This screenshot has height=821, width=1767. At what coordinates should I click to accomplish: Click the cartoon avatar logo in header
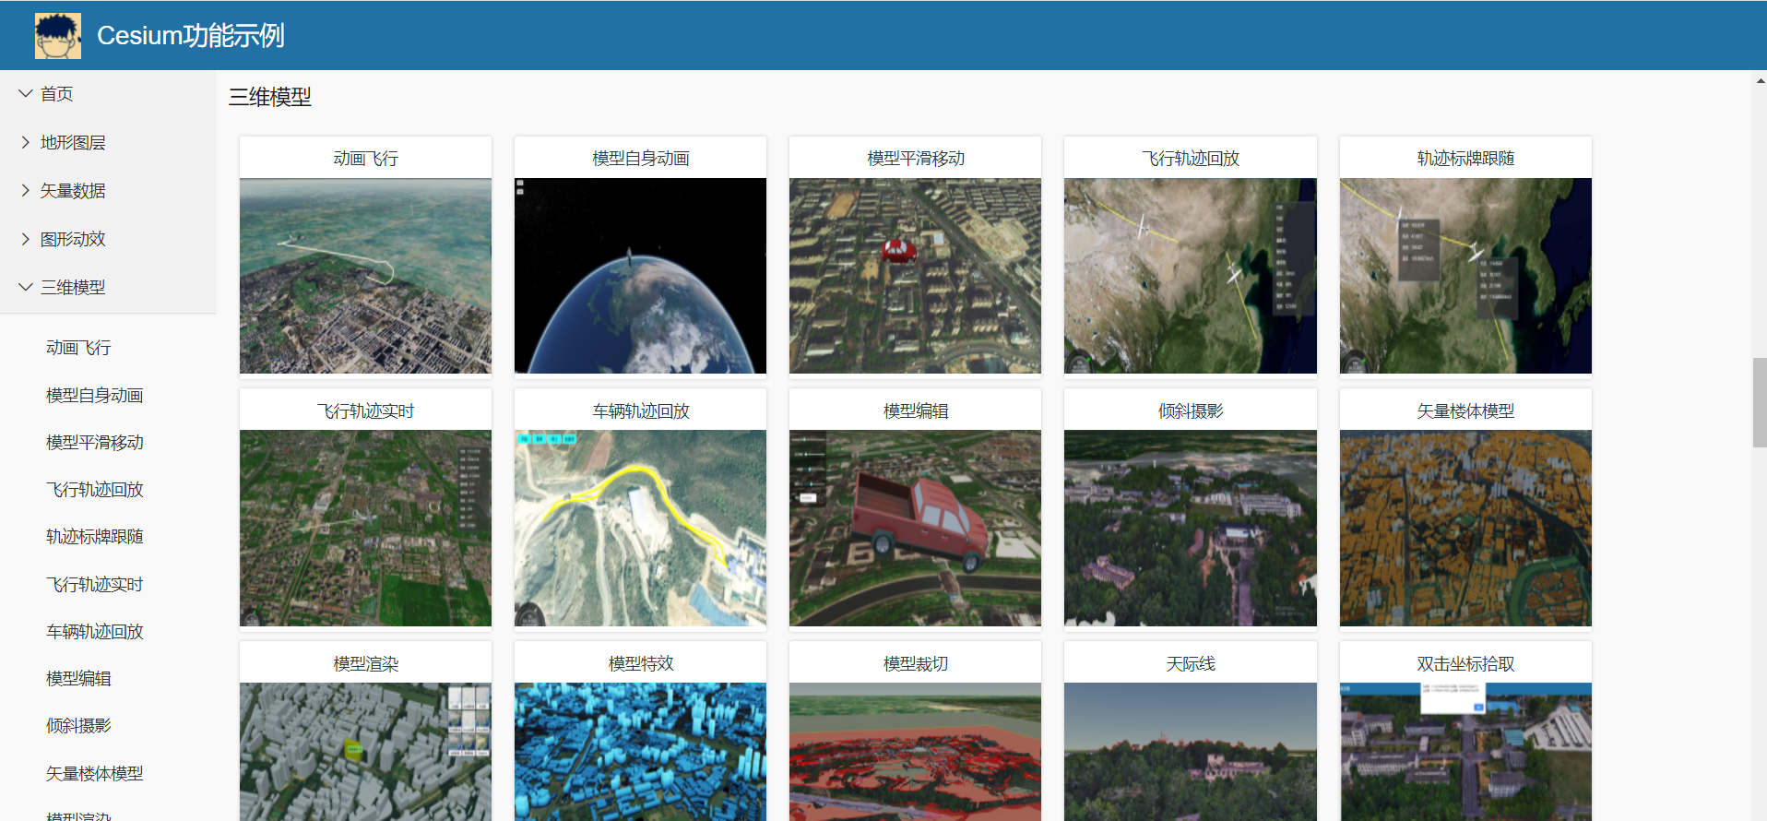click(57, 36)
